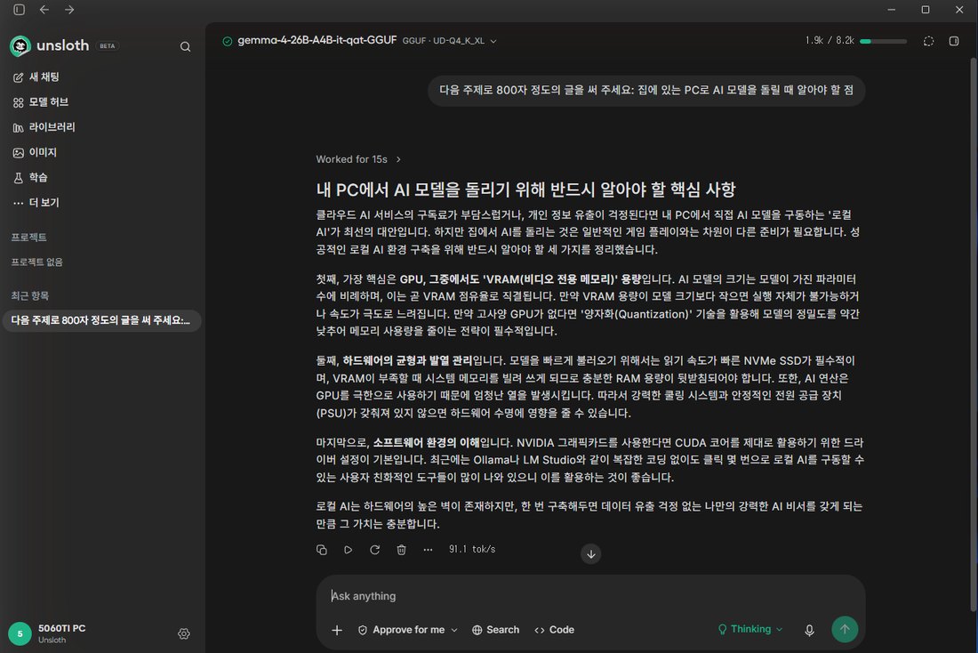Go back with the left arrow

point(44,10)
